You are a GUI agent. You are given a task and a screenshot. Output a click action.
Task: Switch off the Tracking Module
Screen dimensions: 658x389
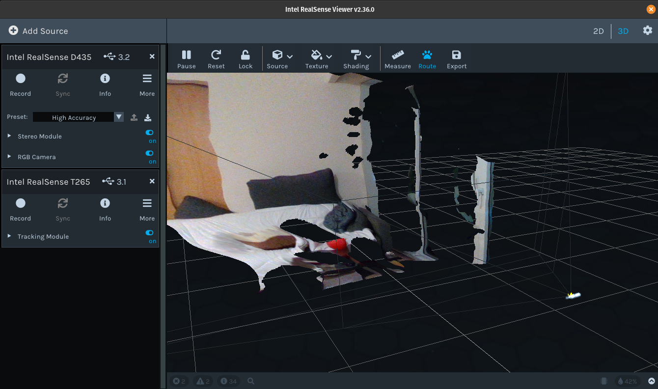click(x=150, y=233)
